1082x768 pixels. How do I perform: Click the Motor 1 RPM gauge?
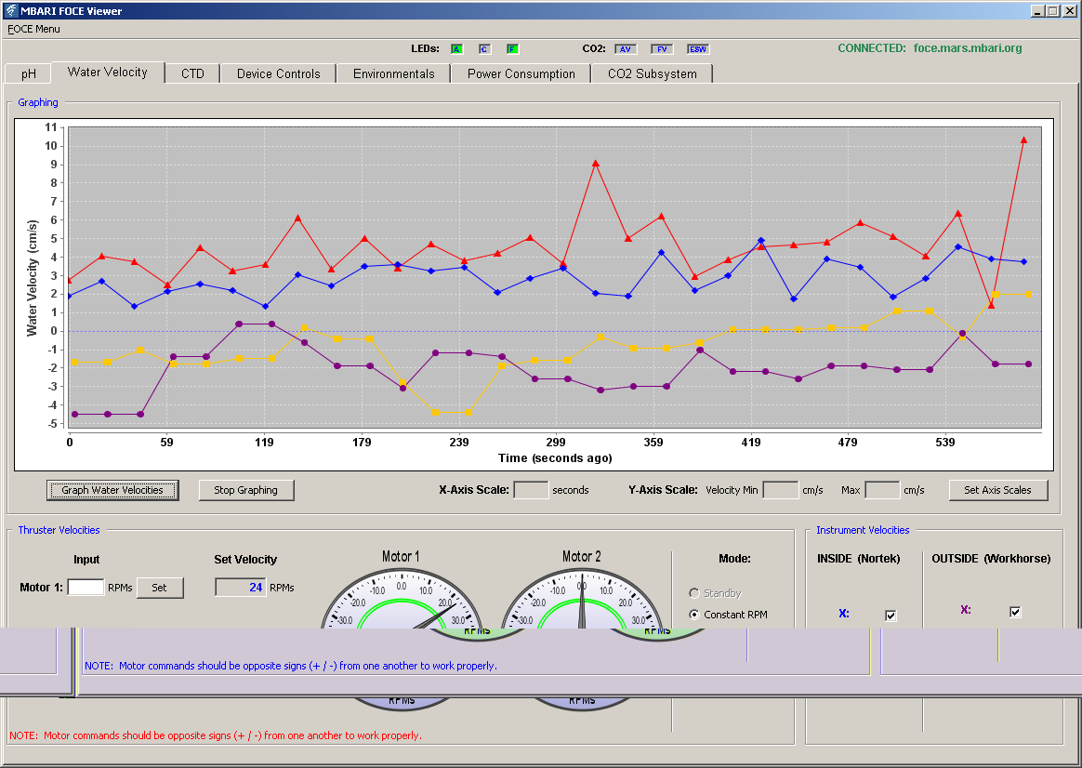click(402, 598)
